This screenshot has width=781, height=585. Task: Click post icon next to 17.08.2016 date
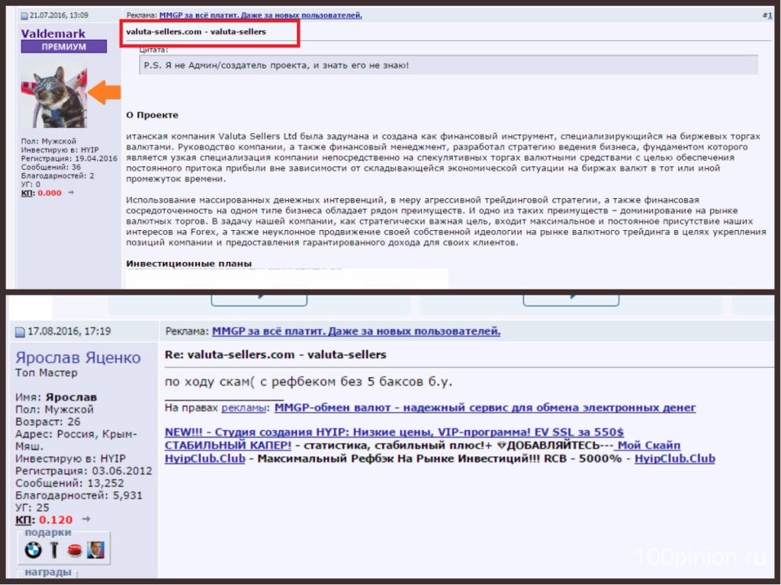pyautogui.click(x=21, y=331)
